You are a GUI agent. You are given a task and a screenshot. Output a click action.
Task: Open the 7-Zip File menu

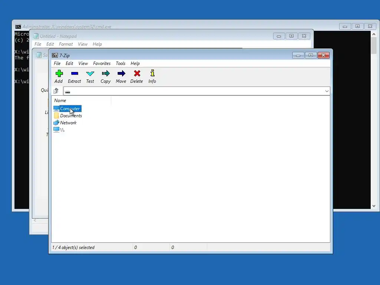(x=57, y=63)
